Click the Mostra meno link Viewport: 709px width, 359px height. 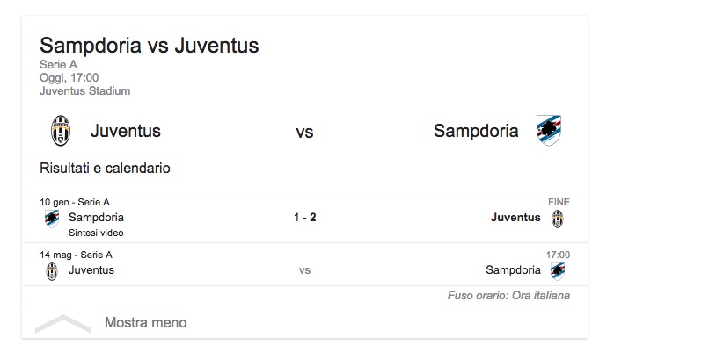[x=145, y=322]
